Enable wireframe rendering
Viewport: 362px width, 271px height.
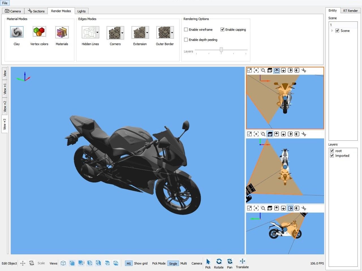click(186, 29)
